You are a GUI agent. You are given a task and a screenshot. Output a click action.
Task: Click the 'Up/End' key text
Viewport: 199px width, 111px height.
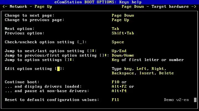(x=119, y=51)
